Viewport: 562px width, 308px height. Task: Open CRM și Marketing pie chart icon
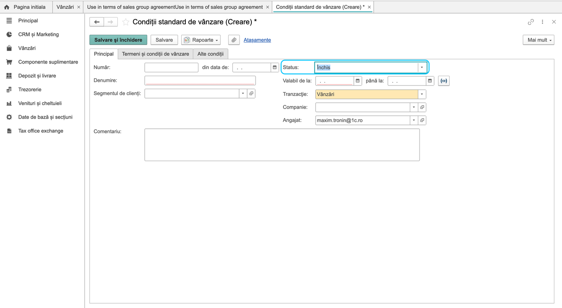(x=9, y=35)
